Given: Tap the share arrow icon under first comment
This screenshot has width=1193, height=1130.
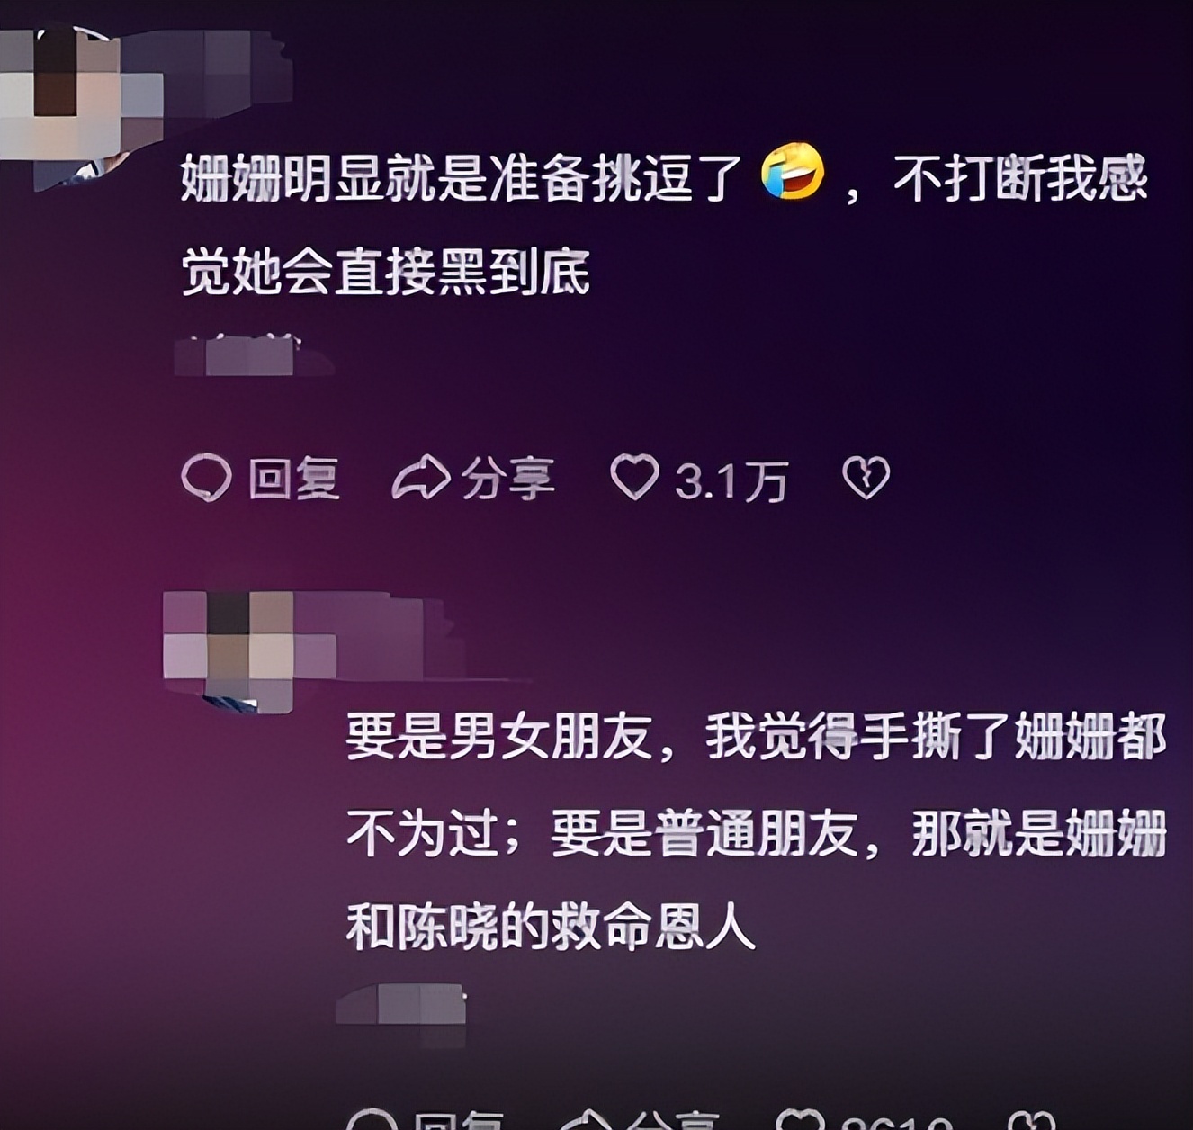Looking at the screenshot, I should (x=420, y=477).
